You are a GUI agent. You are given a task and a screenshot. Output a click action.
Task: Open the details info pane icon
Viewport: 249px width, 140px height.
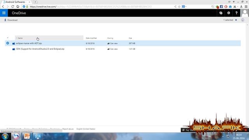click(242, 20)
